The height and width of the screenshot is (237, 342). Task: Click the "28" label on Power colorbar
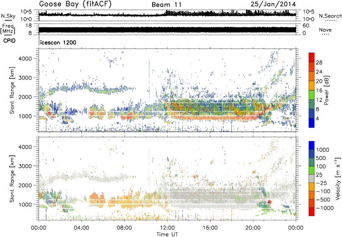click(x=319, y=62)
